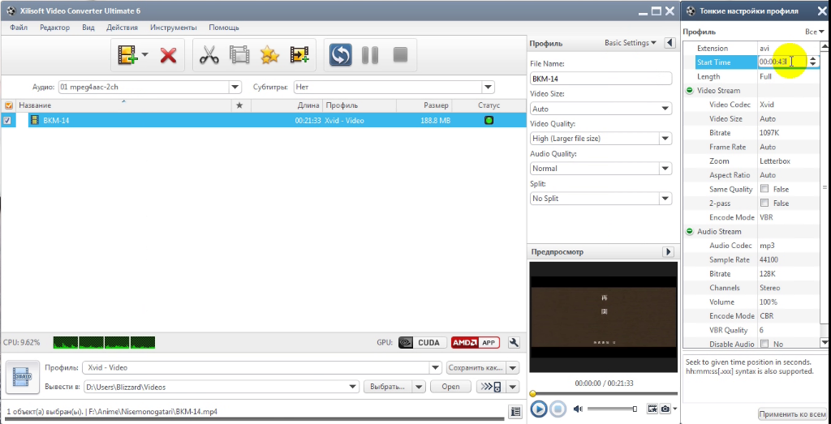Click the star column header
This screenshot has width=831, height=424.
tap(239, 105)
